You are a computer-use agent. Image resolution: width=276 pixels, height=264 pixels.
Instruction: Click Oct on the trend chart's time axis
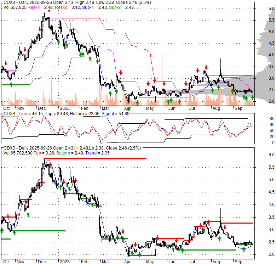6,262
